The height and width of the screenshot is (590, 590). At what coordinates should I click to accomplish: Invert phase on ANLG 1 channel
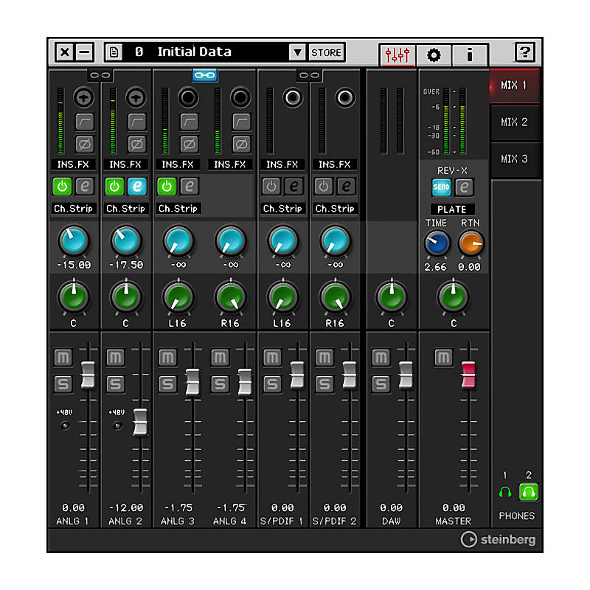(x=84, y=144)
